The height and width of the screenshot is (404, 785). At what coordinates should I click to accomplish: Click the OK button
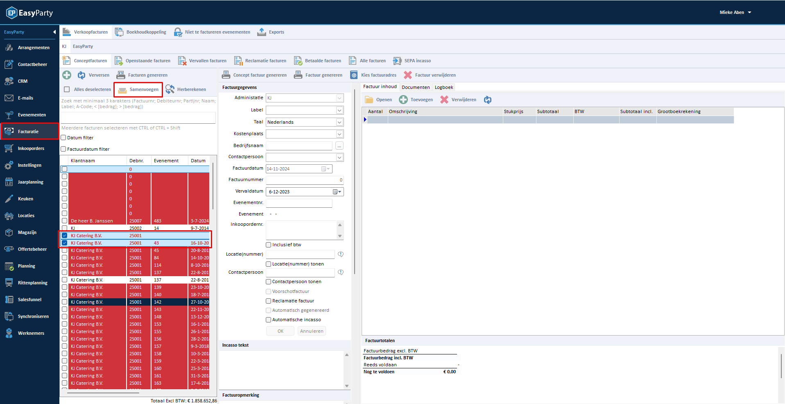tap(281, 331)
